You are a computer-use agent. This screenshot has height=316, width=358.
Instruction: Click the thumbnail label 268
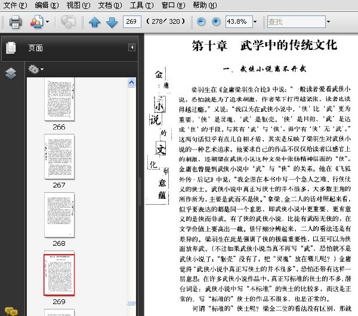pos(59,243)
